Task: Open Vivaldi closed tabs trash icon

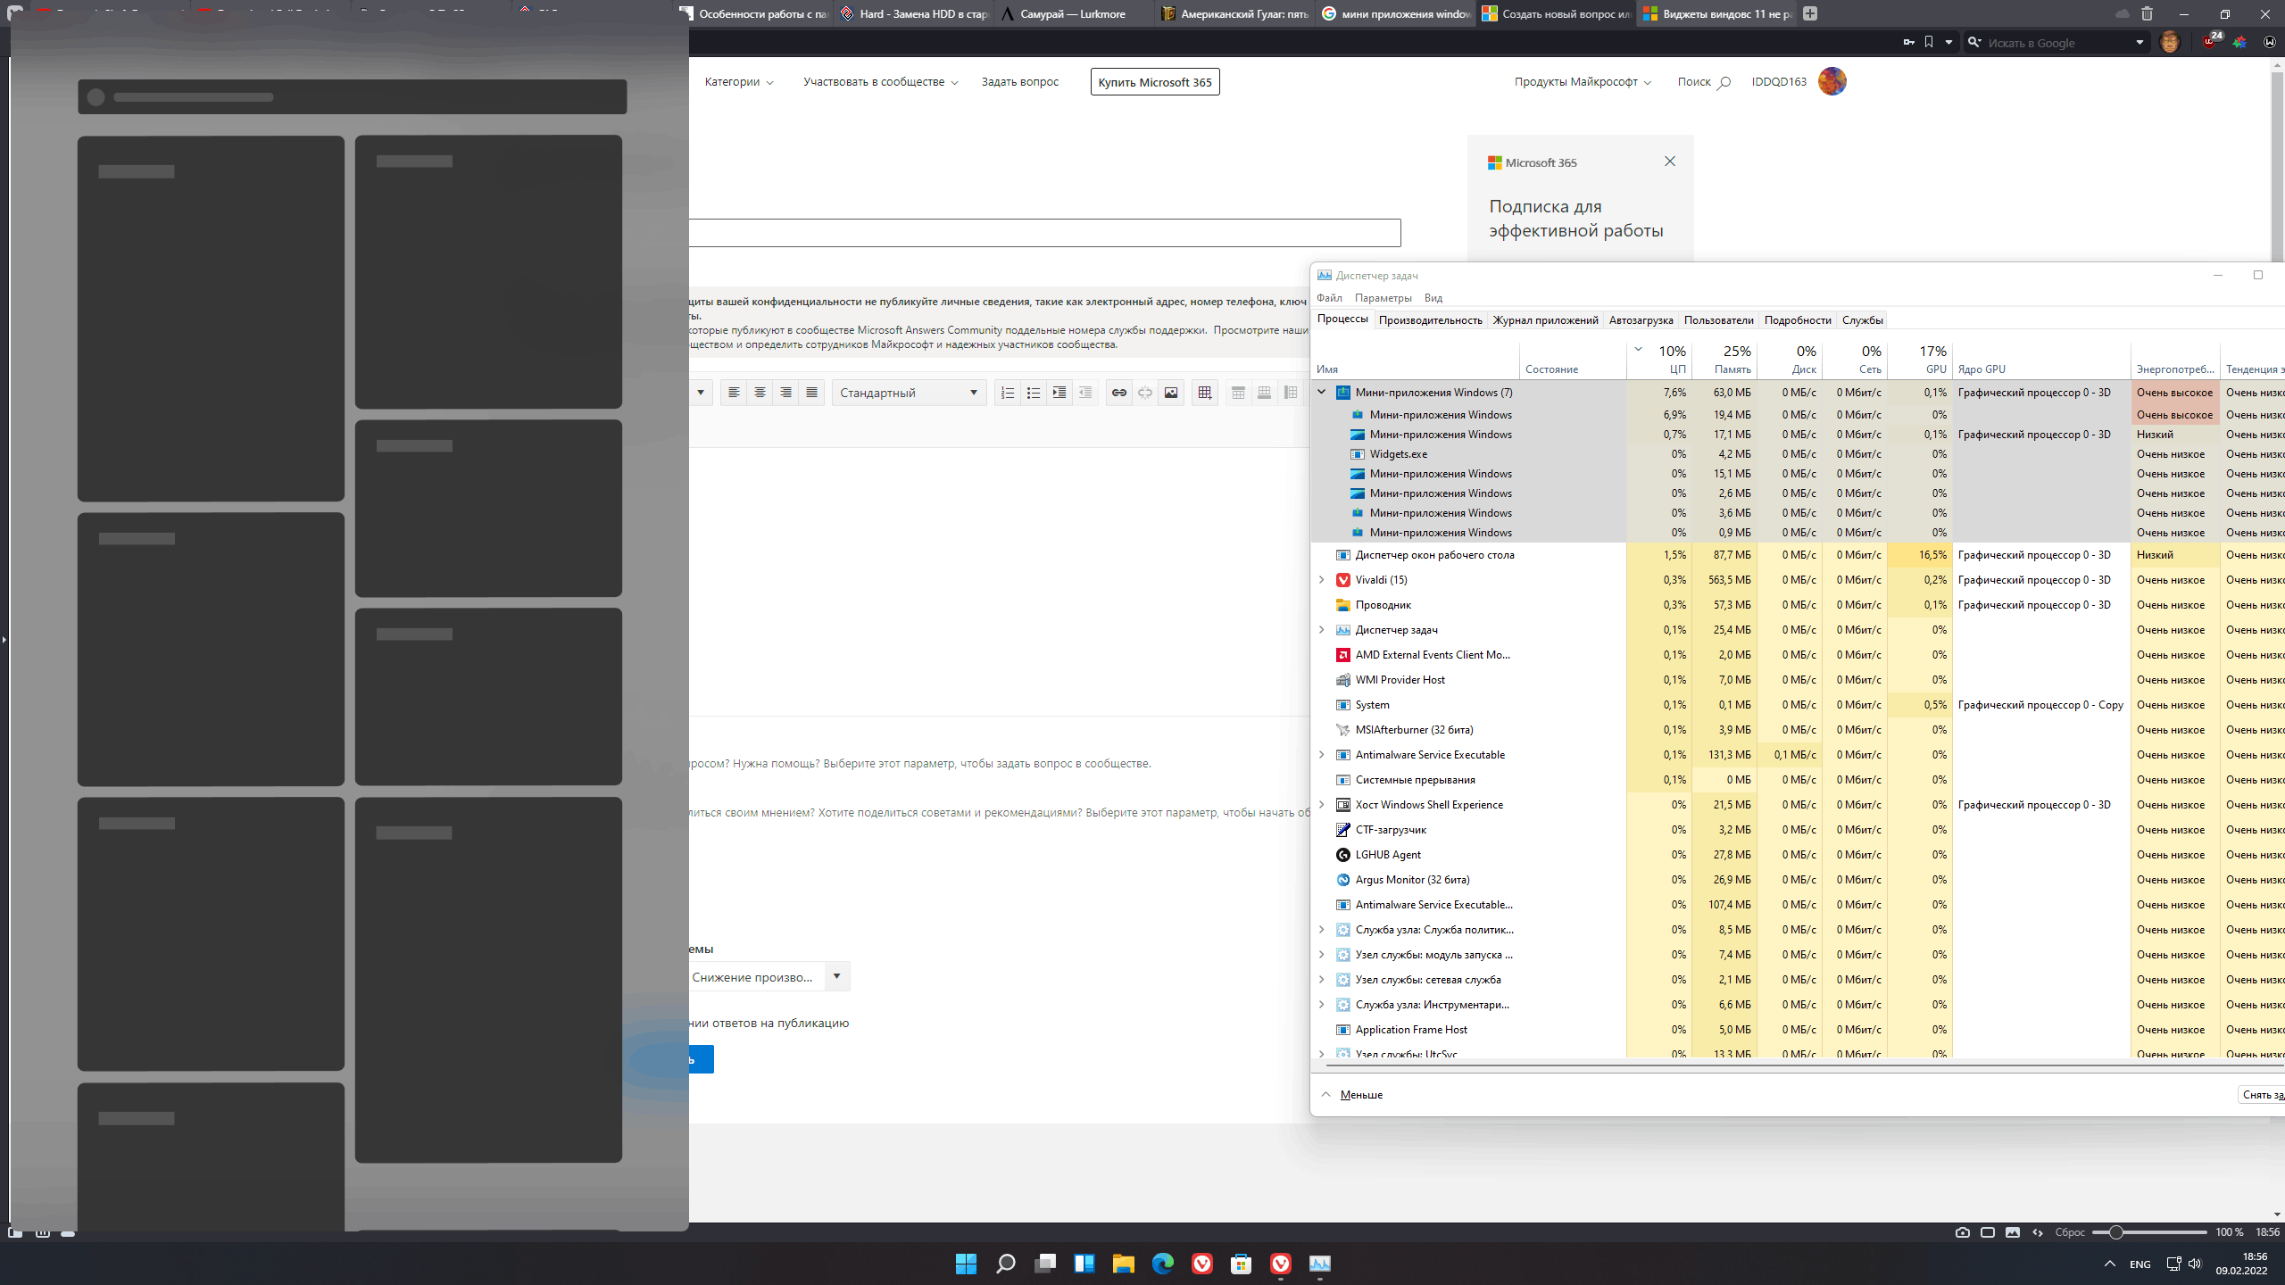Action: (2147, 13)
